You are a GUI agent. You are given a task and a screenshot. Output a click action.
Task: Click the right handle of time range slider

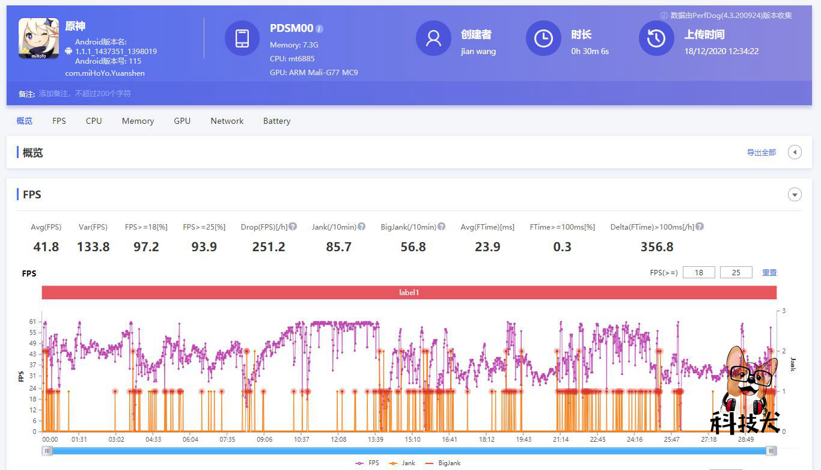pyautogui.click(x=771, y=451)
